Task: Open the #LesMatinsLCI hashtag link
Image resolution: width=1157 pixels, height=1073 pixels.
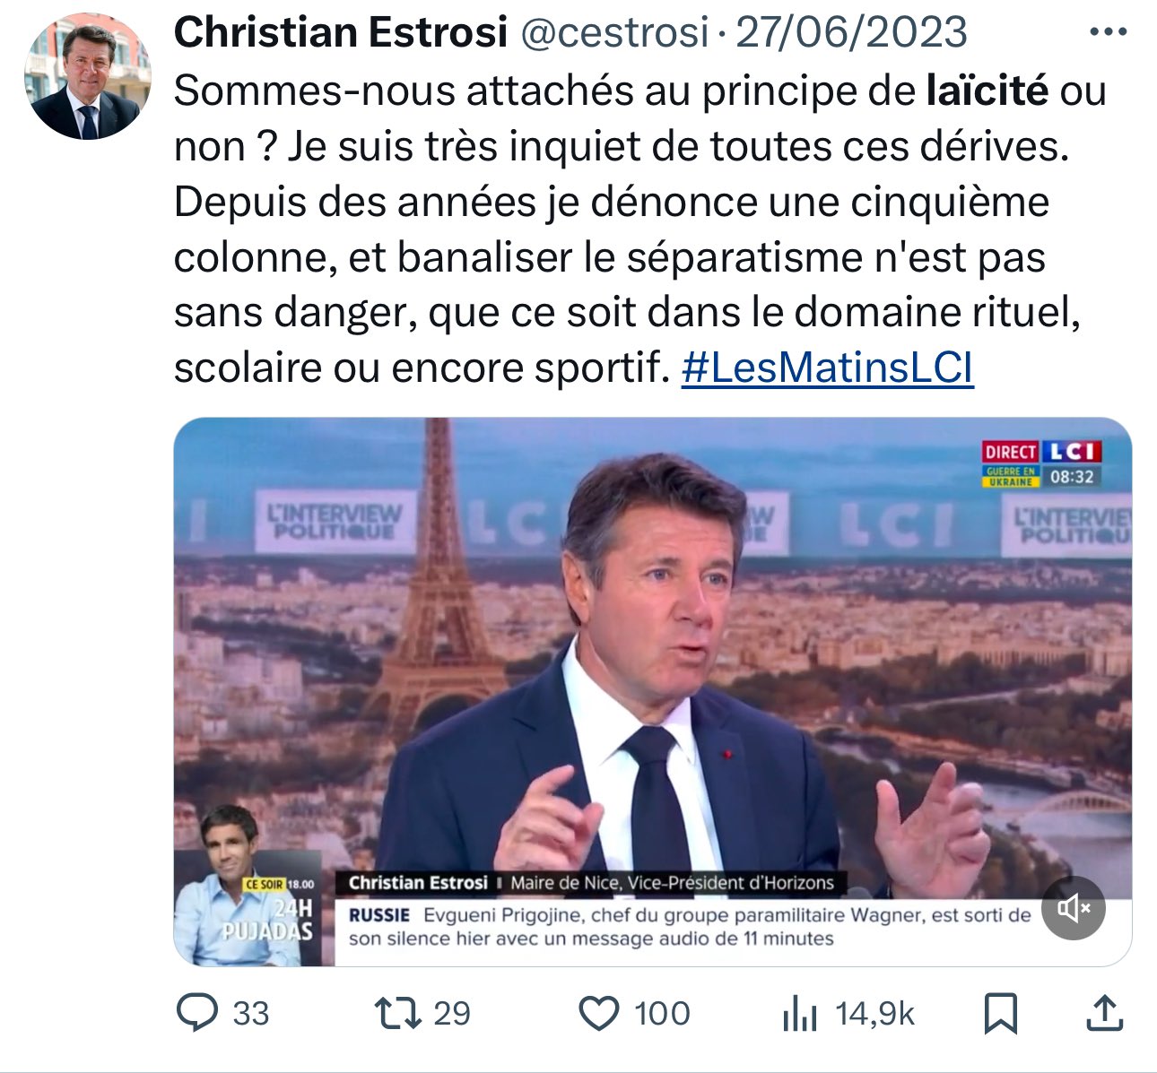Action: (x=827, y=368)
